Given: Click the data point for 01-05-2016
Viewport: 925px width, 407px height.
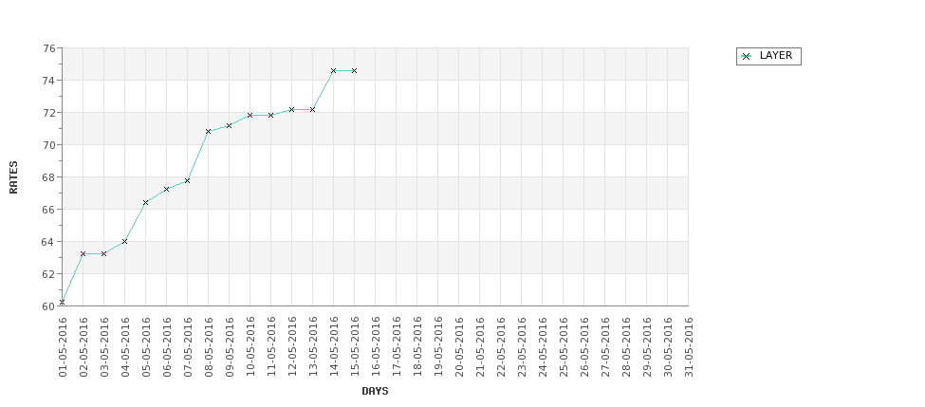Looking at the screenshot, I should [62, 302].
